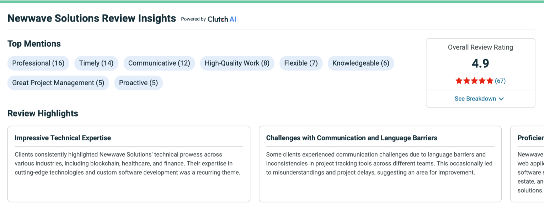Open the See Breakdown link
The width and height of the screenshot is (544, 207).
475,99
